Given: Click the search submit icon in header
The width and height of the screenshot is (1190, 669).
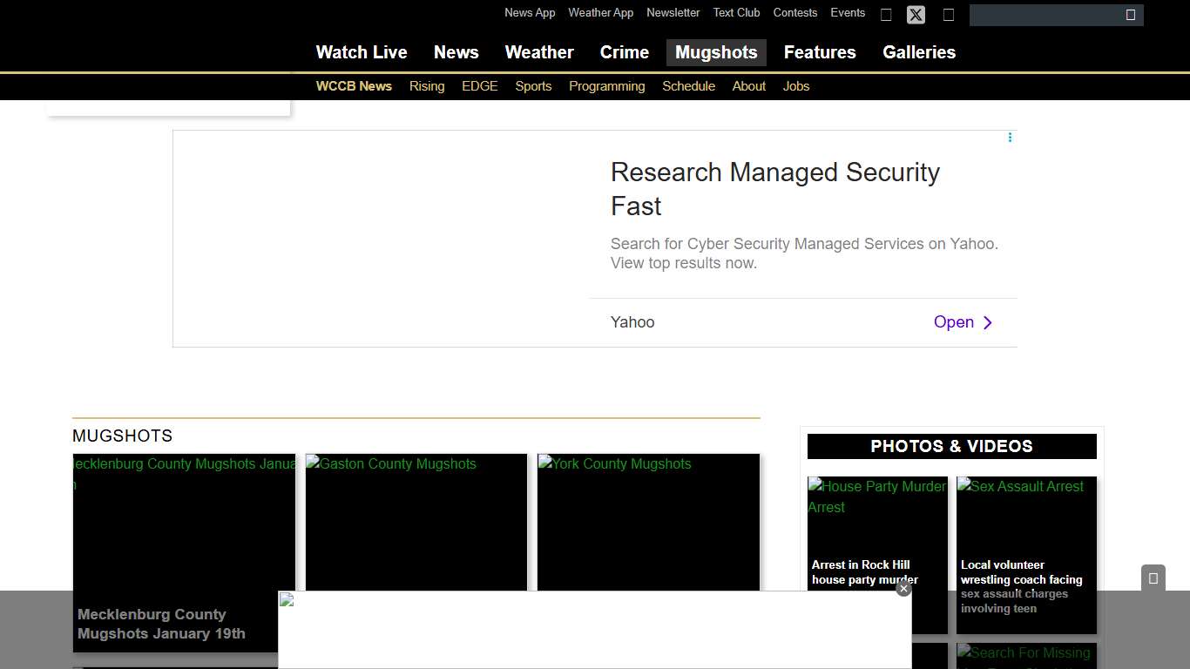Looking at the screenshot, I should pyautogui.click(x=1131, y=15).
